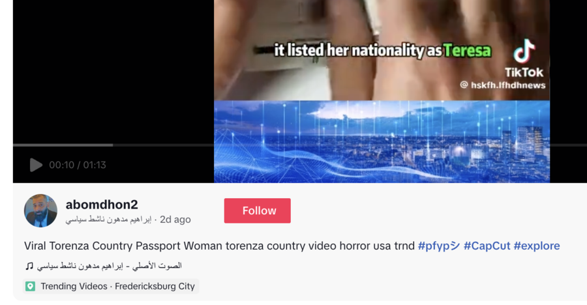Click the TikTok logo watermark
This screenshot has height=305, width=587.
point(524,58)
